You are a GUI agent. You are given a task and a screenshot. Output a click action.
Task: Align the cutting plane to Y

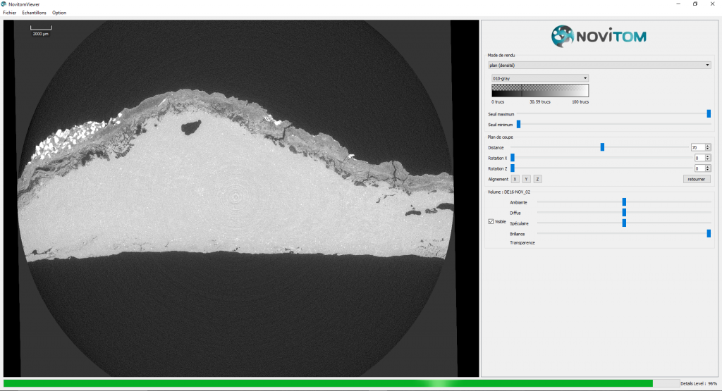(x=526, y=179)
